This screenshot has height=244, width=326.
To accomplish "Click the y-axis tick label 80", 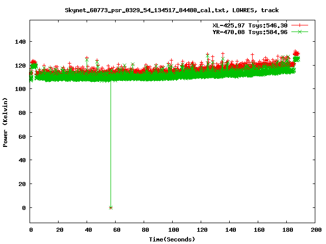I will [x=22, y=113].
